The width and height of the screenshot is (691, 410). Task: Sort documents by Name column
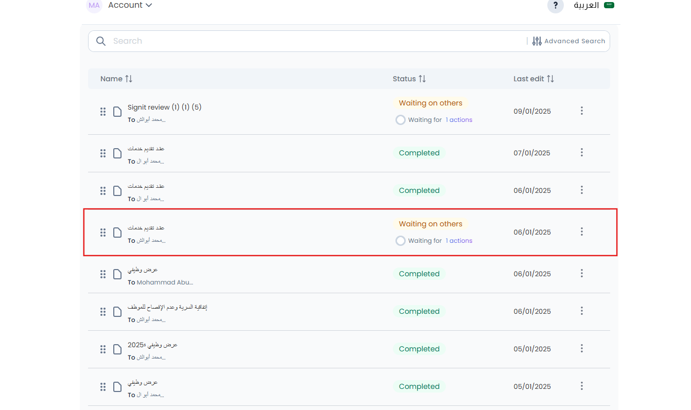coord(116,79)
